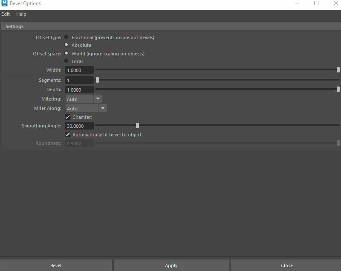Click the Bevel button
This screenshot has height=271, width=341.
[56, 265]
